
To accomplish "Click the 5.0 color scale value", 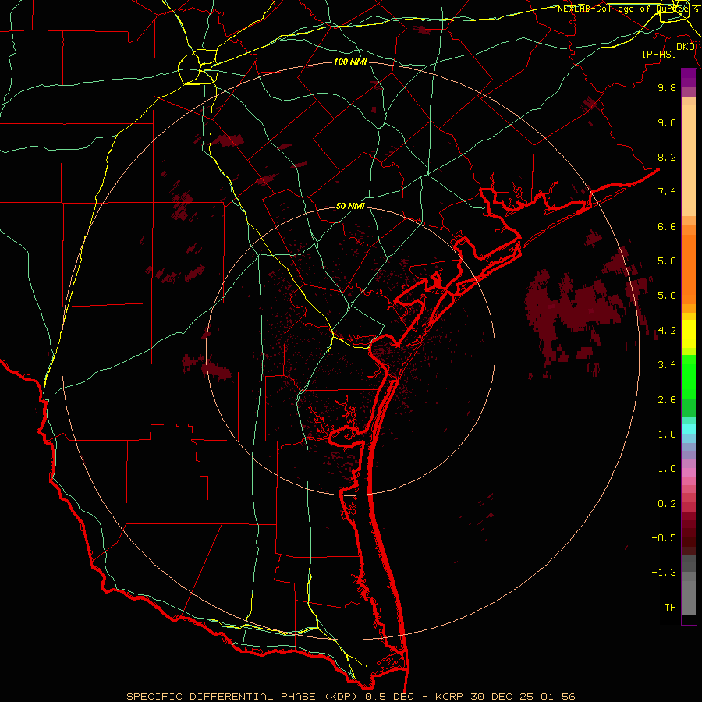I will coord(667,296).
